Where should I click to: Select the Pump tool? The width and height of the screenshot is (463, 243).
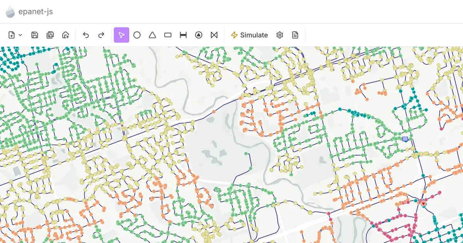pyautogui.click(x=199, y=35)
